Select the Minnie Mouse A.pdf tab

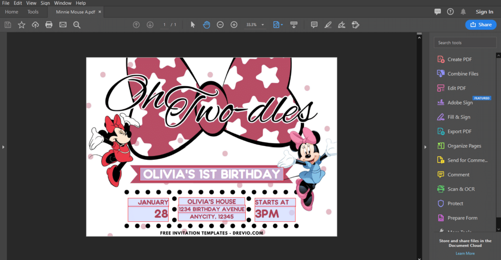click(75, 12)
